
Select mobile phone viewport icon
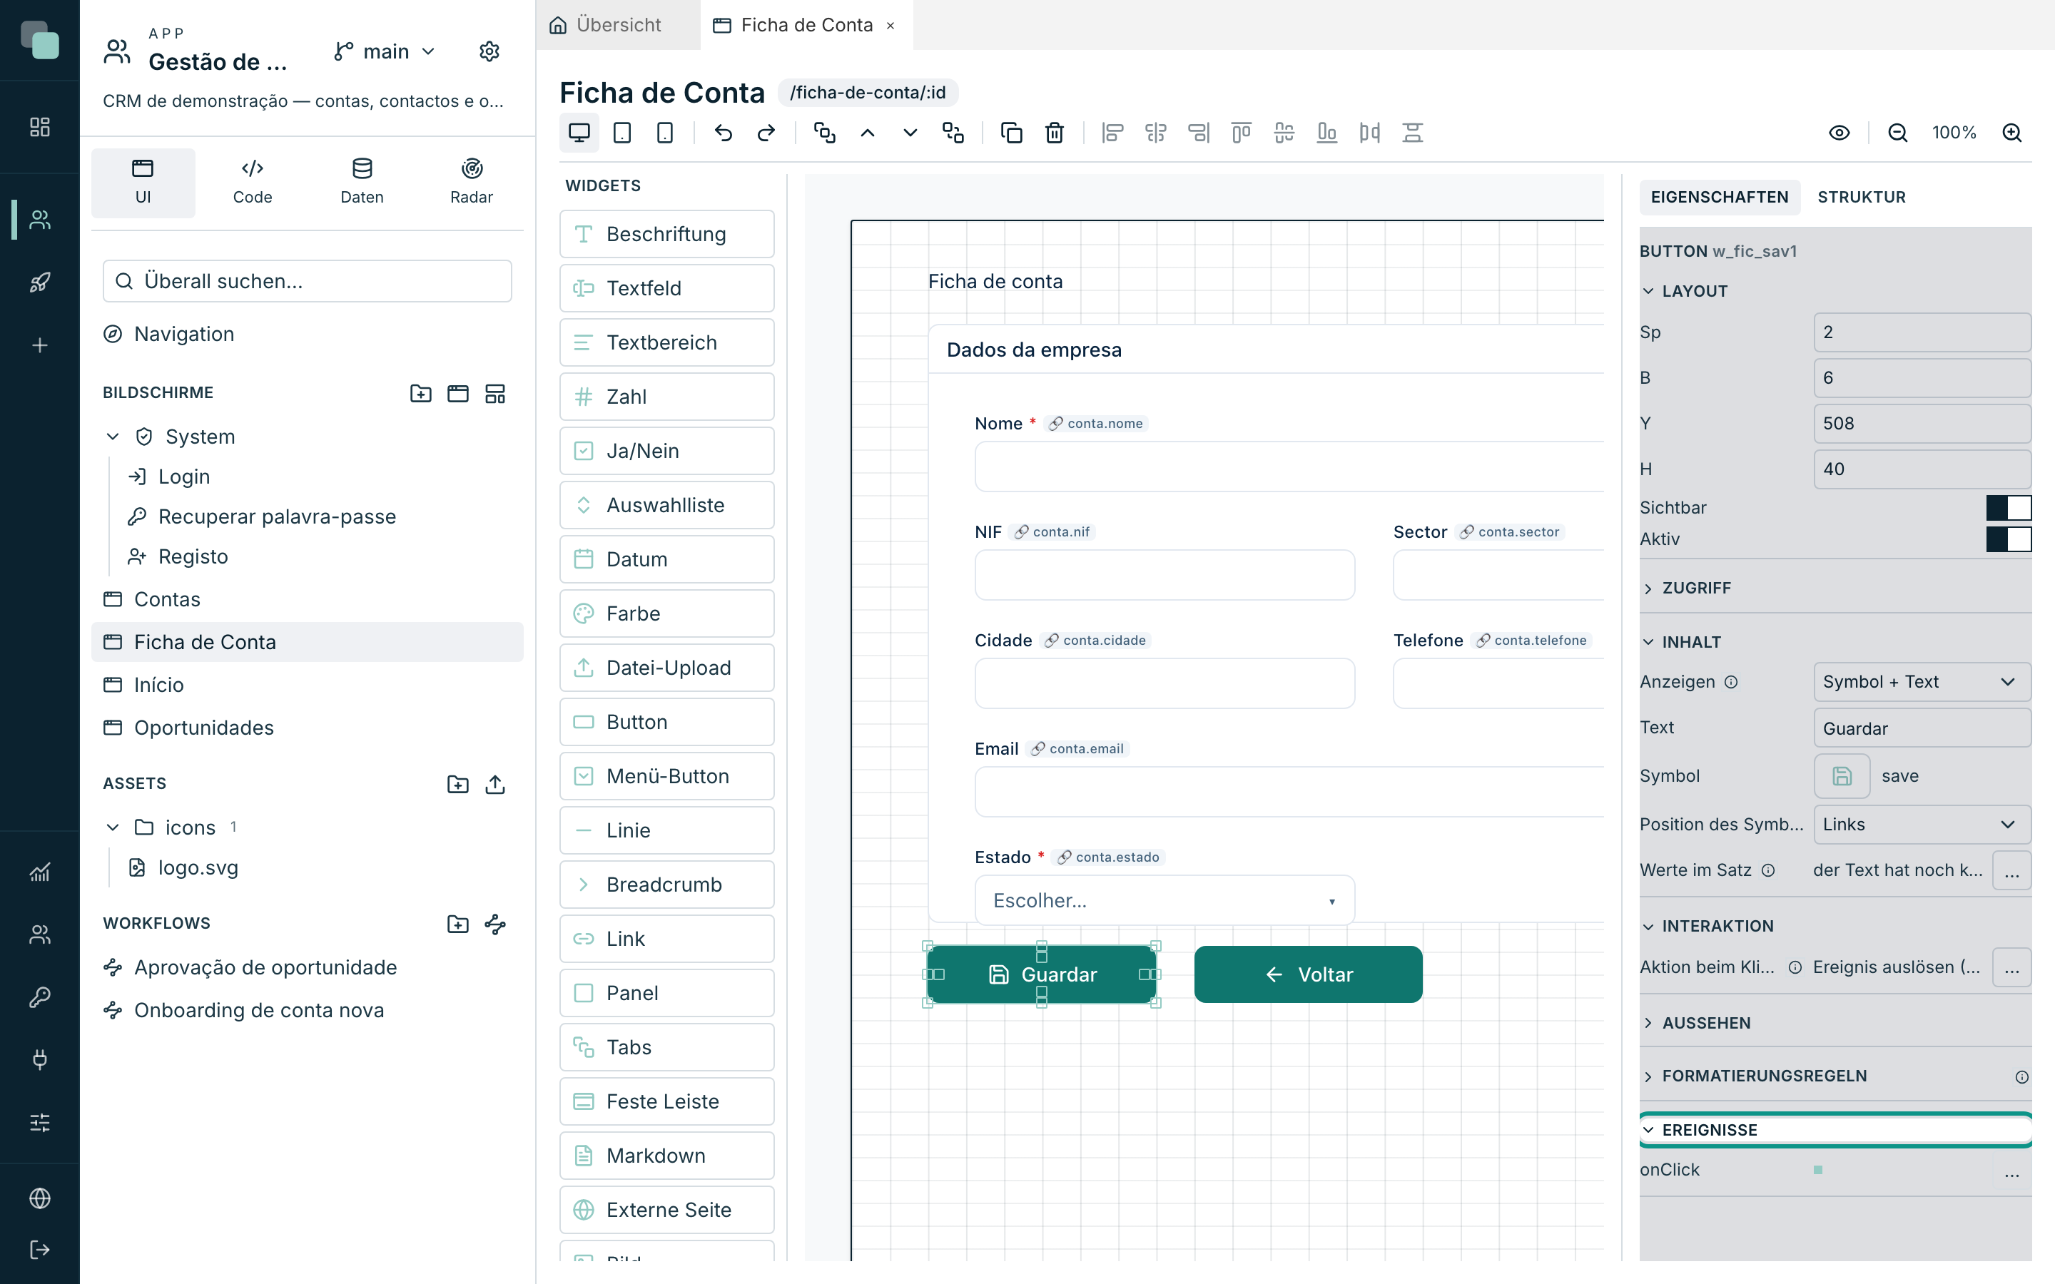click(665, 133)
